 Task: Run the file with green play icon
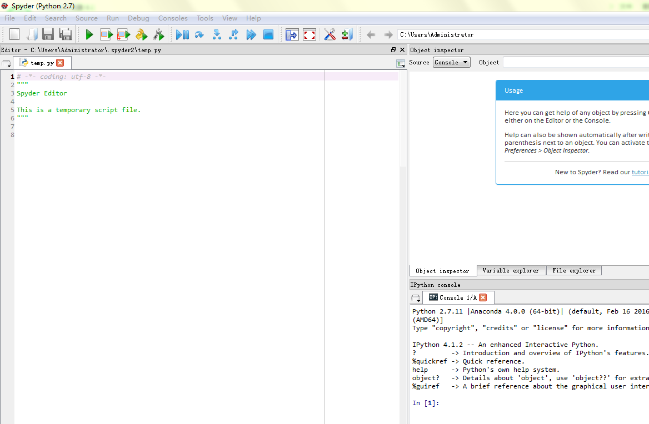(x=89, y=34)
